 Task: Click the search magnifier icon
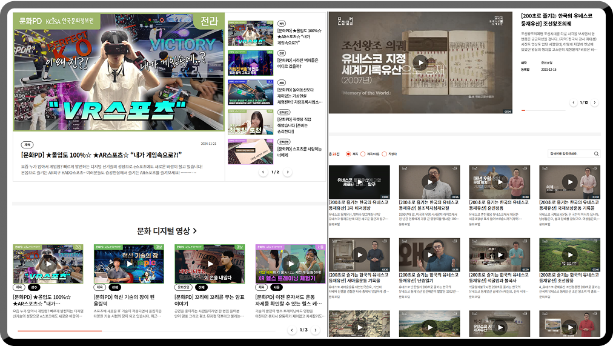tap(596, 154)
